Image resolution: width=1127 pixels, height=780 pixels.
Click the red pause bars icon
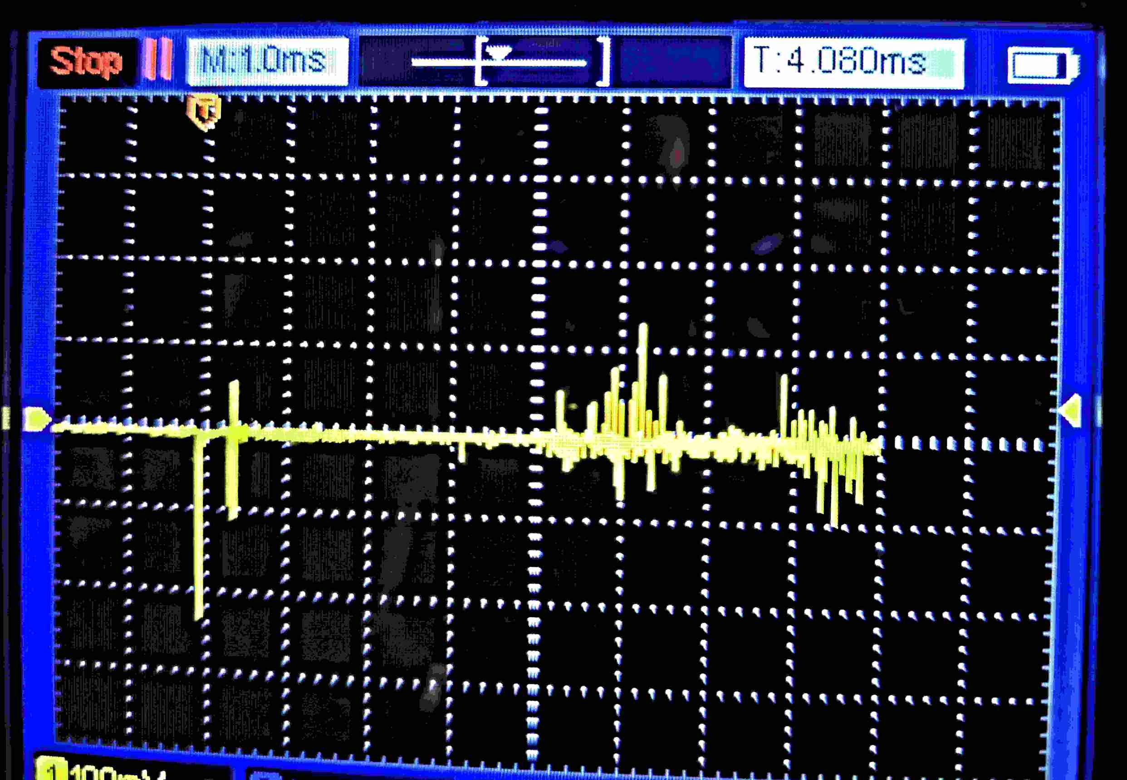(159, 59)
